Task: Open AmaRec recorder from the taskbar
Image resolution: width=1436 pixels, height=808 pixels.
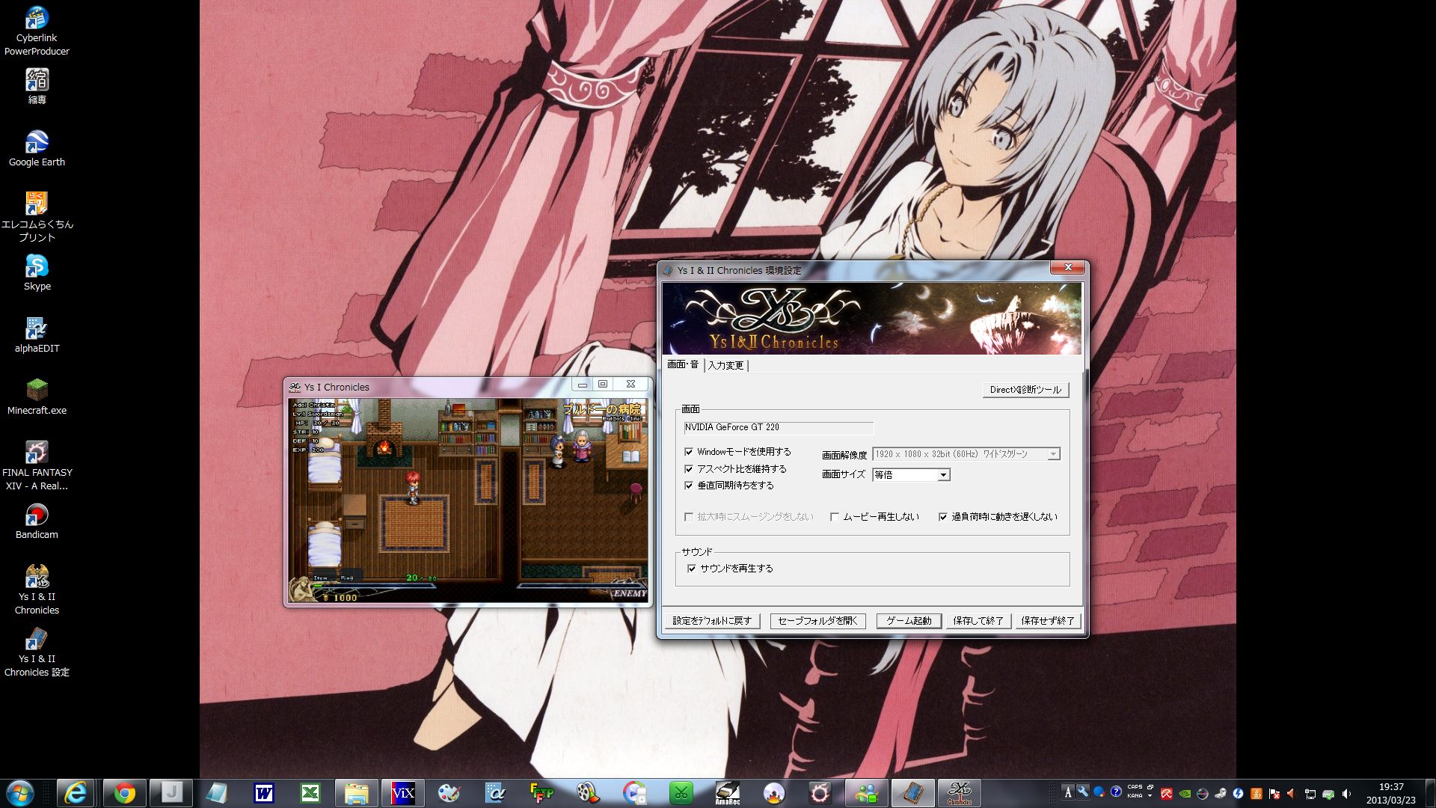Action: [x=727, y=793]
